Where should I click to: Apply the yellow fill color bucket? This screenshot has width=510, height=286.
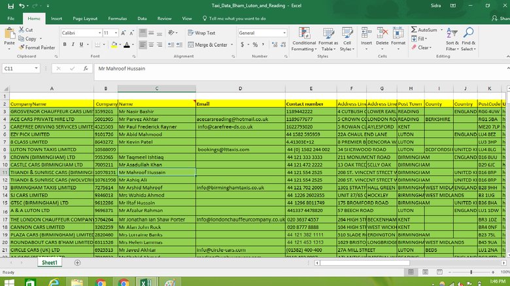pyautogui.click(x=114, y=44)
